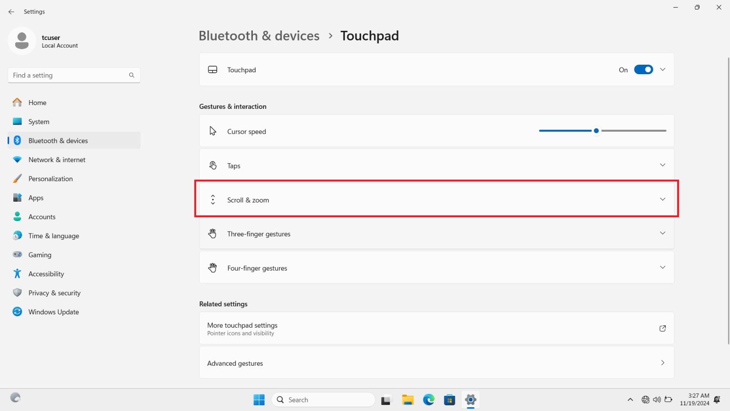The image size is (730, 411).
Task: Go back to Bluetooth & devices breadcrumb
Action: [x=259, y=35]
